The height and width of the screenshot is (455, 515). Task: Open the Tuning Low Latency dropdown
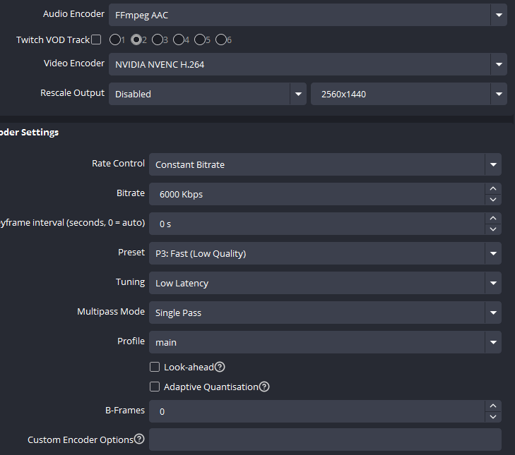pyautogui.click(x=324, y=283)
